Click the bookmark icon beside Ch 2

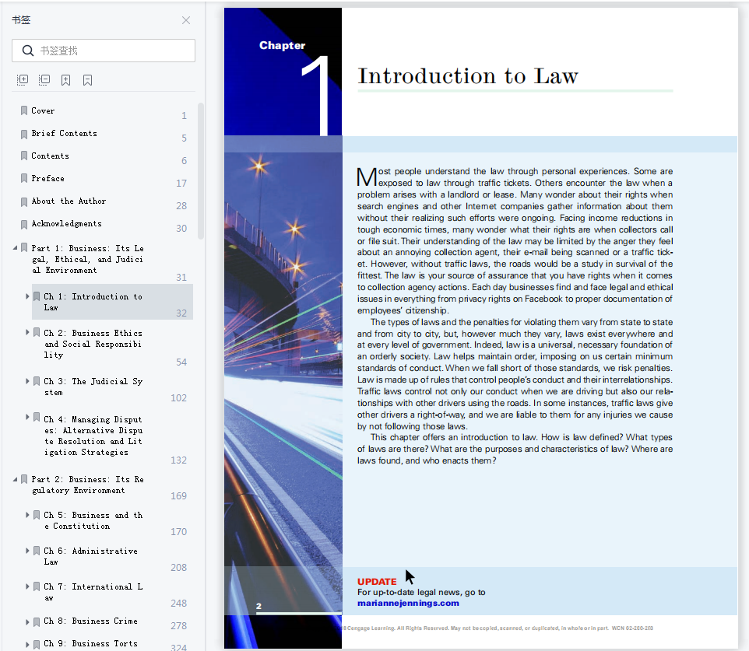pyautogui.click(x=37, y=333)
